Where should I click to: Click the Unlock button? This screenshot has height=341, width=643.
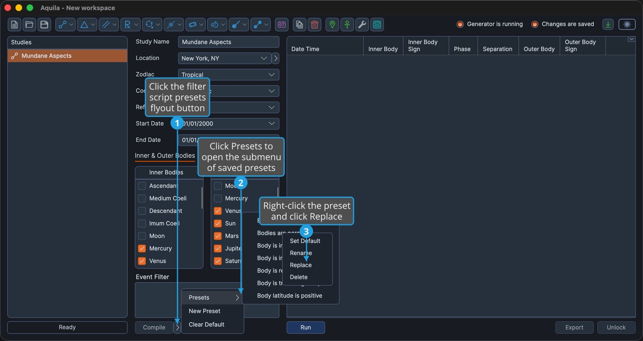coord(616,328)
